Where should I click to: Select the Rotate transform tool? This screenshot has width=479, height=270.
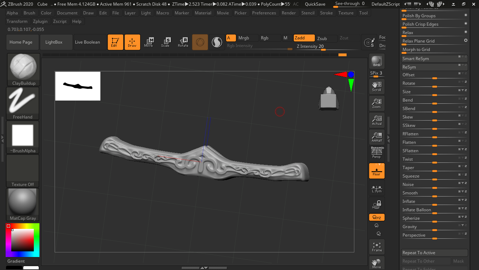[x=183, y=42]
